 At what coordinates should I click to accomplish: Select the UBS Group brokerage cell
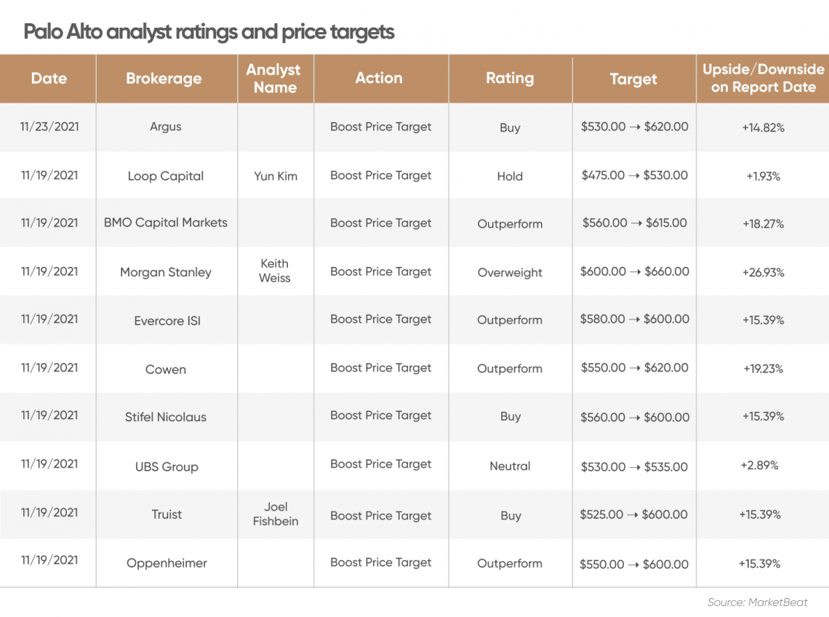[167, 466]
